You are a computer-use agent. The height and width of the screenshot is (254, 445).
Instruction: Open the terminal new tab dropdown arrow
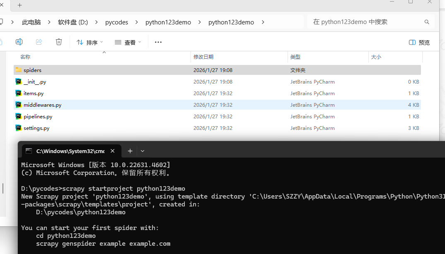(143, 151)
